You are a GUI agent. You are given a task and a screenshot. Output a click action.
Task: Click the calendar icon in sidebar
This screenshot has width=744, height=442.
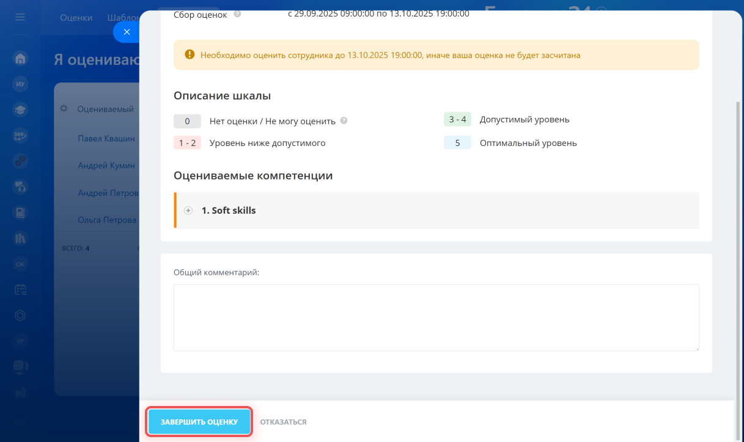[20, 289]
